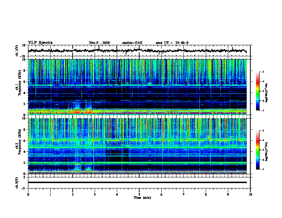Click the "VLF Spectra" title text

coord(40,43)
